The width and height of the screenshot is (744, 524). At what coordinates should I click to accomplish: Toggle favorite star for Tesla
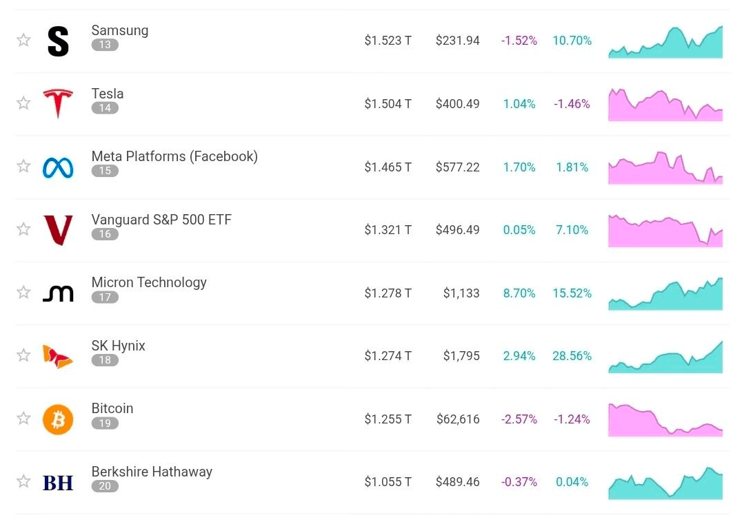23,103
